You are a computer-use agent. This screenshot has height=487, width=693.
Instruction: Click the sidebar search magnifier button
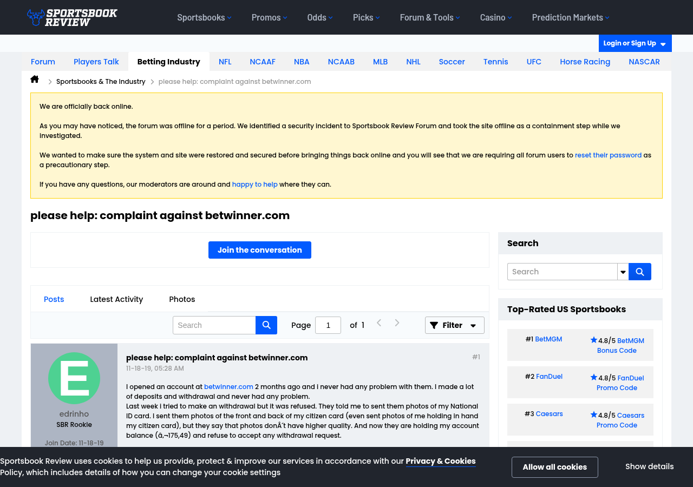[x=640, y=272]
